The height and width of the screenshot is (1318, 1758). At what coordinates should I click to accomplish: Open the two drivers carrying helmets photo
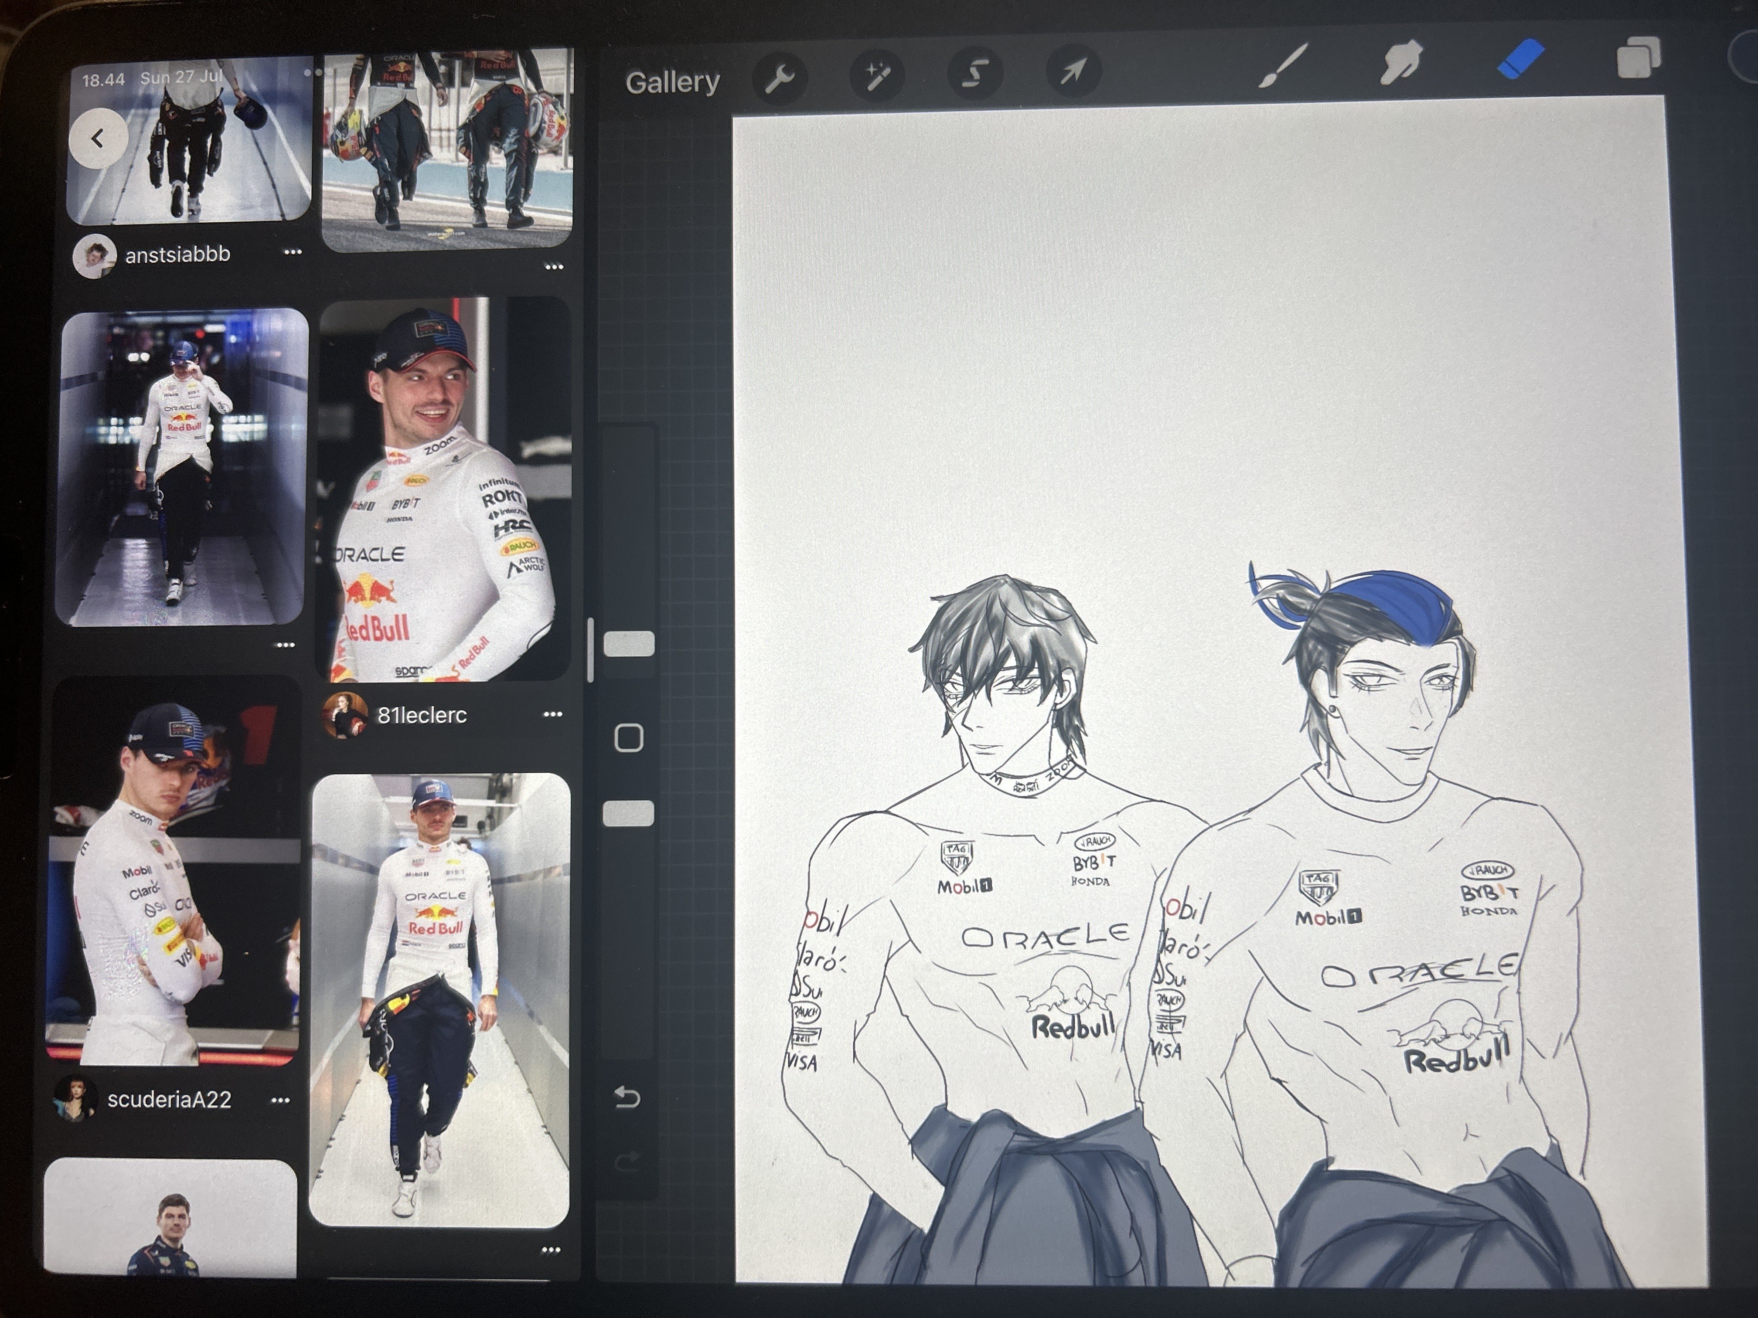(x=447, y=151)
